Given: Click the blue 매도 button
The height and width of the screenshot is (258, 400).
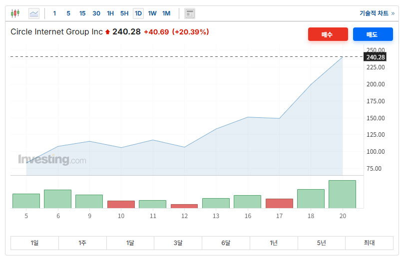Looking at the screenshot, I should click(x=373, y=34).
